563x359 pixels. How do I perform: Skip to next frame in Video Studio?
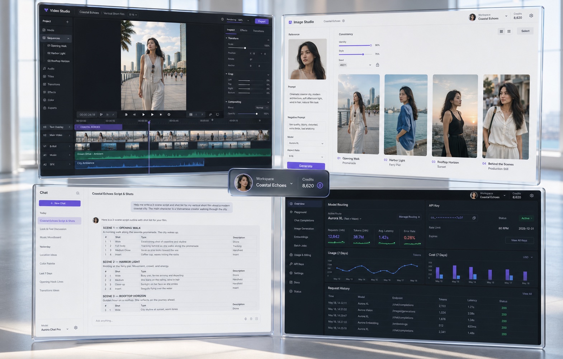pos(161,114)
